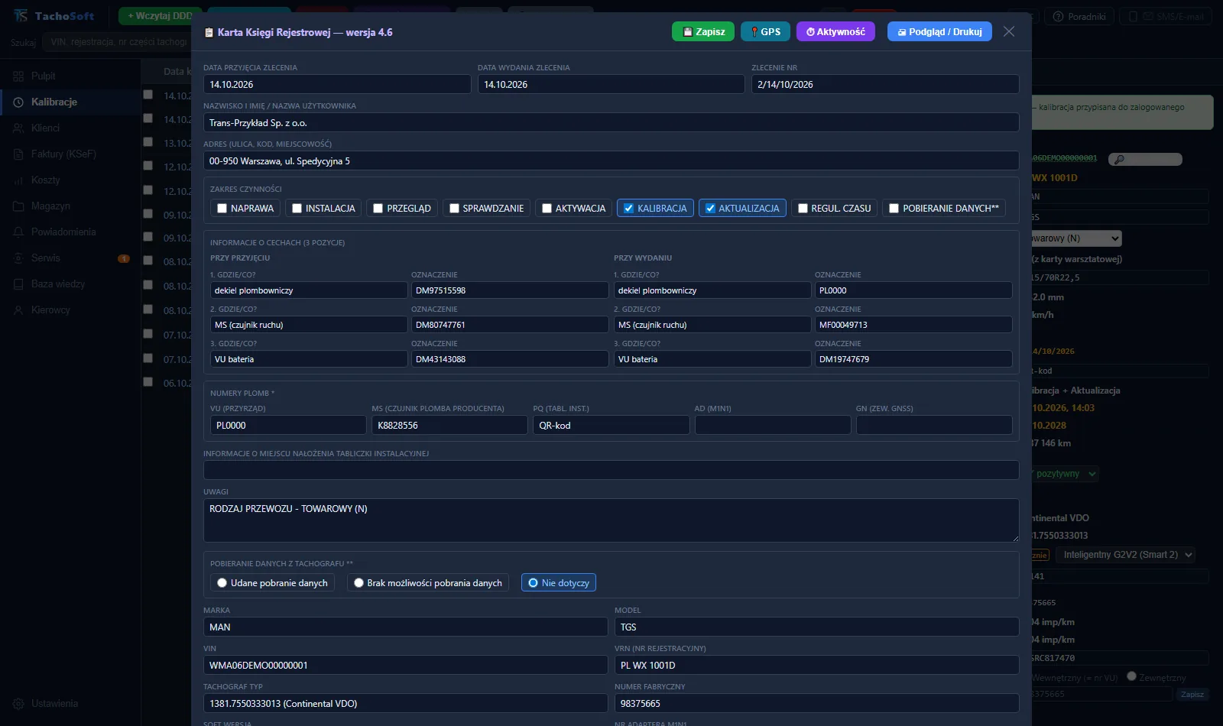1223x726 pixels.
Task: Open the Inteligentny G2V2 (Smart 2) dropdown
Action: 1125,555
